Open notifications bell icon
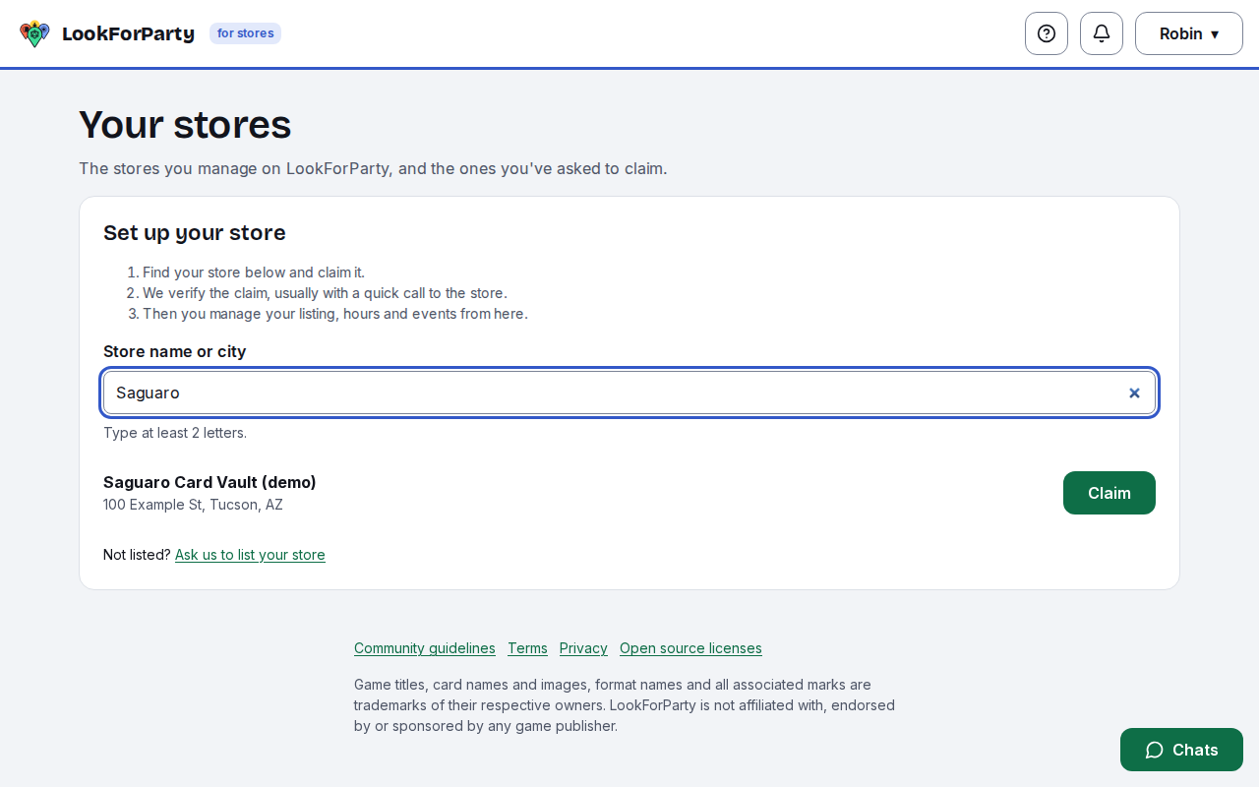The height and width of the screenshot is (787, 1259). (1102, 33)
